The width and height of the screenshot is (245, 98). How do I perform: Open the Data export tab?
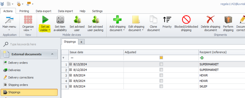pyautogui.click(x=43, y=11)
